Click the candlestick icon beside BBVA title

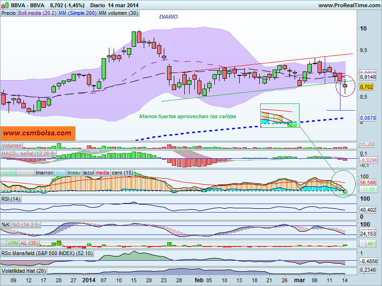click(x=5, y=5)
